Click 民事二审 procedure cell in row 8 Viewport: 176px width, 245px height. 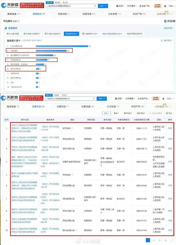pyautogui.click(x=121, y=211)
